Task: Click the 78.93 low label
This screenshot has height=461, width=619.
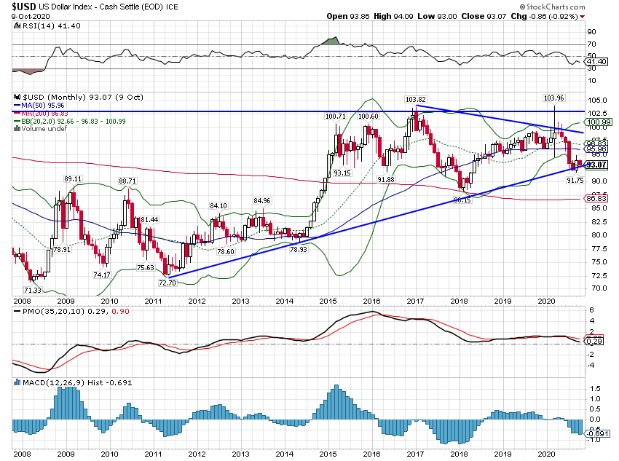Action: pos(298,249)
